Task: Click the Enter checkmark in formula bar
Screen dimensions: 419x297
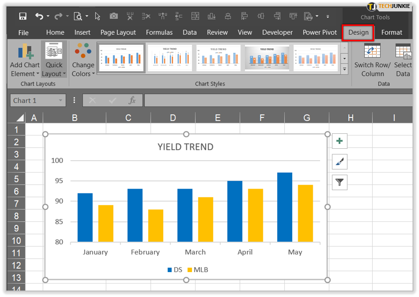Action: 113,100
